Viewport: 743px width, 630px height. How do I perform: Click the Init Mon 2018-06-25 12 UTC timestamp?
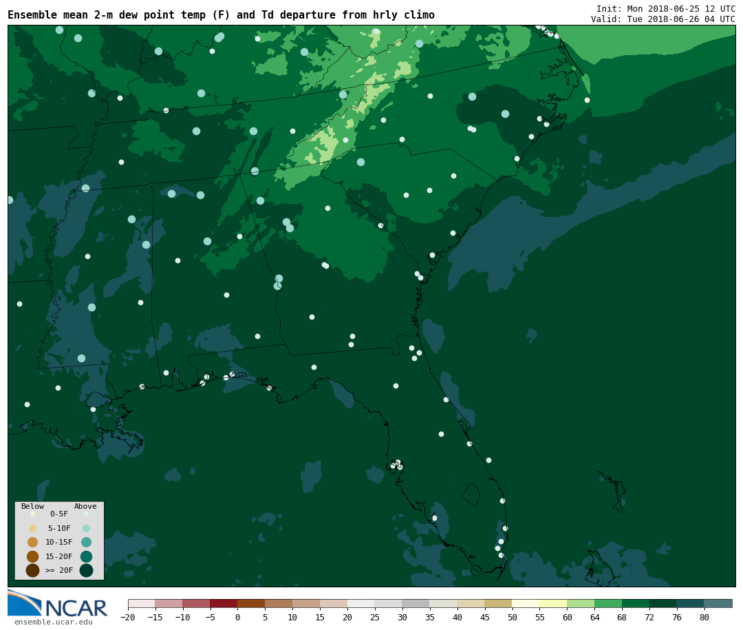pos(666,8)
